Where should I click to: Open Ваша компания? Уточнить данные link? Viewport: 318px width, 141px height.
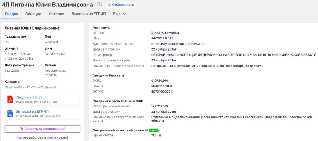(x=30, y=87)
